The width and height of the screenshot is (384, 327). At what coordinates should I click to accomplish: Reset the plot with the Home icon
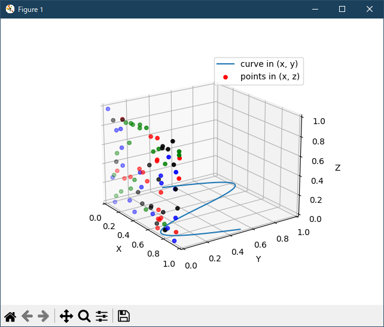click(x=10, y=316)
